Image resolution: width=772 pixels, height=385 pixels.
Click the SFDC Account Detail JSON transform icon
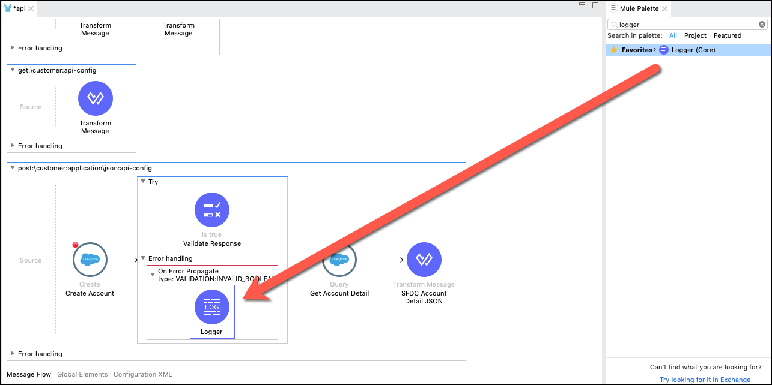coord(424,260)
